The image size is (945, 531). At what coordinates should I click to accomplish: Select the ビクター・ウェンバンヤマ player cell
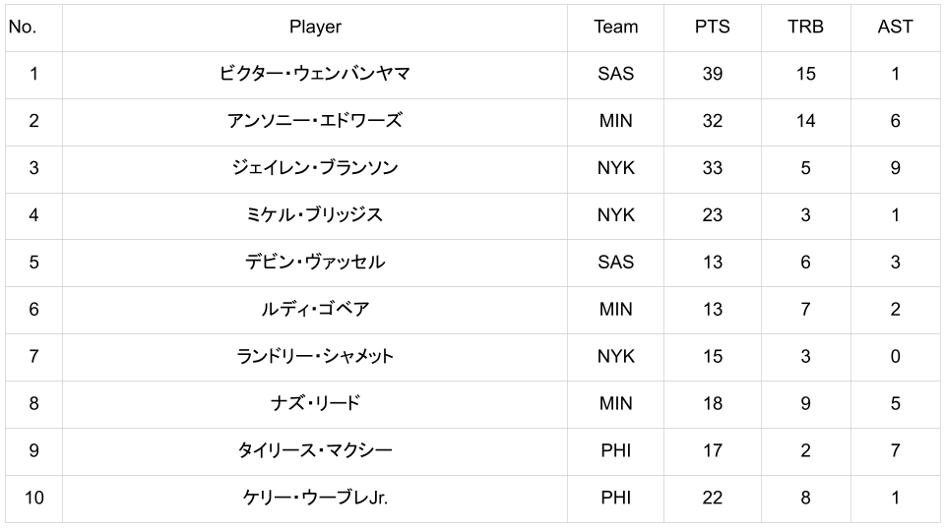315,75
